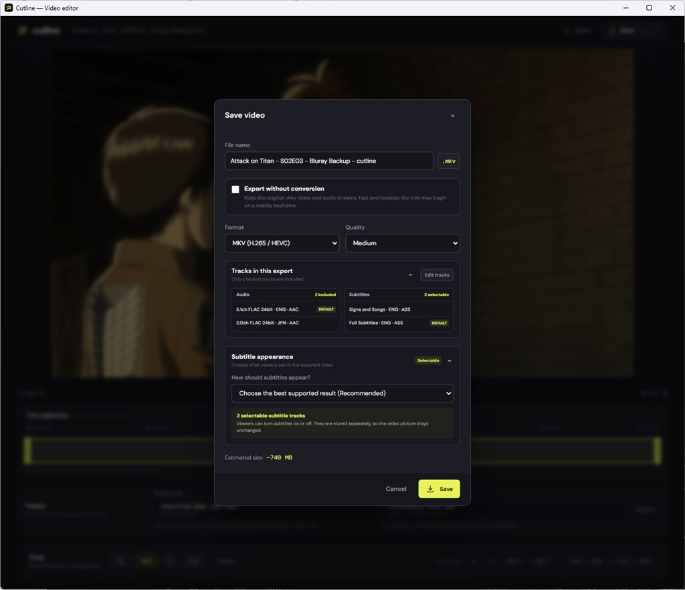Viewport: 685px width, 590px height.
Task: Click the Cutline app icon in title bar
Action: click(8, 8)
